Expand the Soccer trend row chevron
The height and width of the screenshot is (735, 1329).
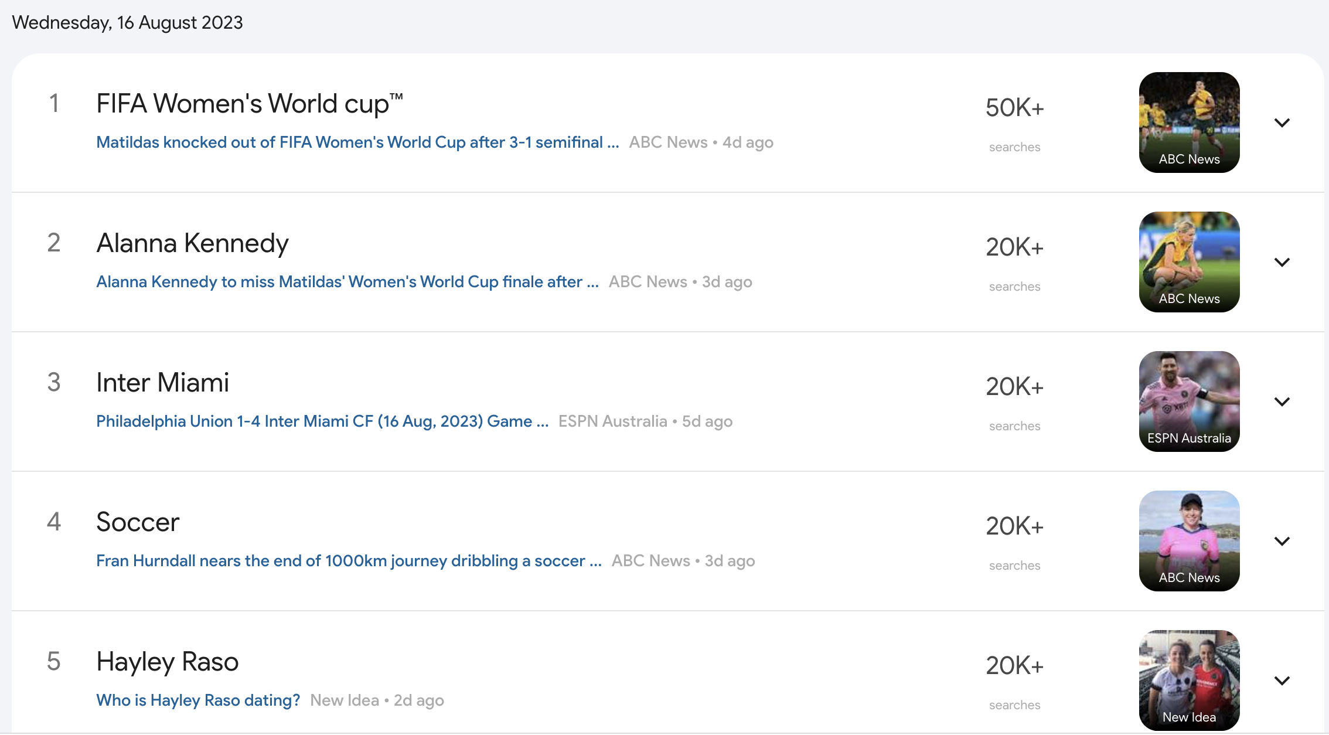coord(1282,541)
